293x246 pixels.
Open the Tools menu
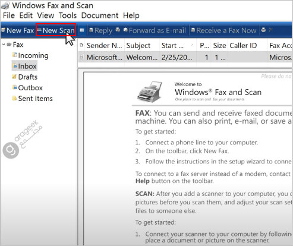coord(68,15)
